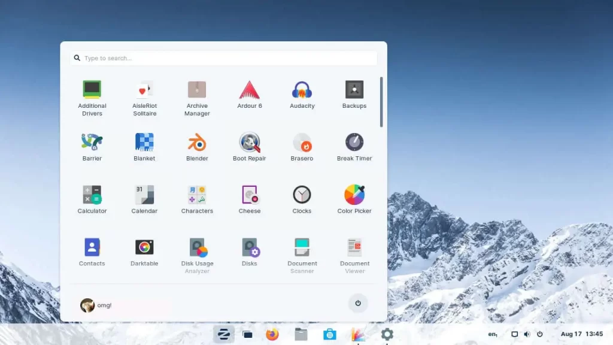Open the Disks utility
This screenshot has width=613, height=345.
(250, 252)
